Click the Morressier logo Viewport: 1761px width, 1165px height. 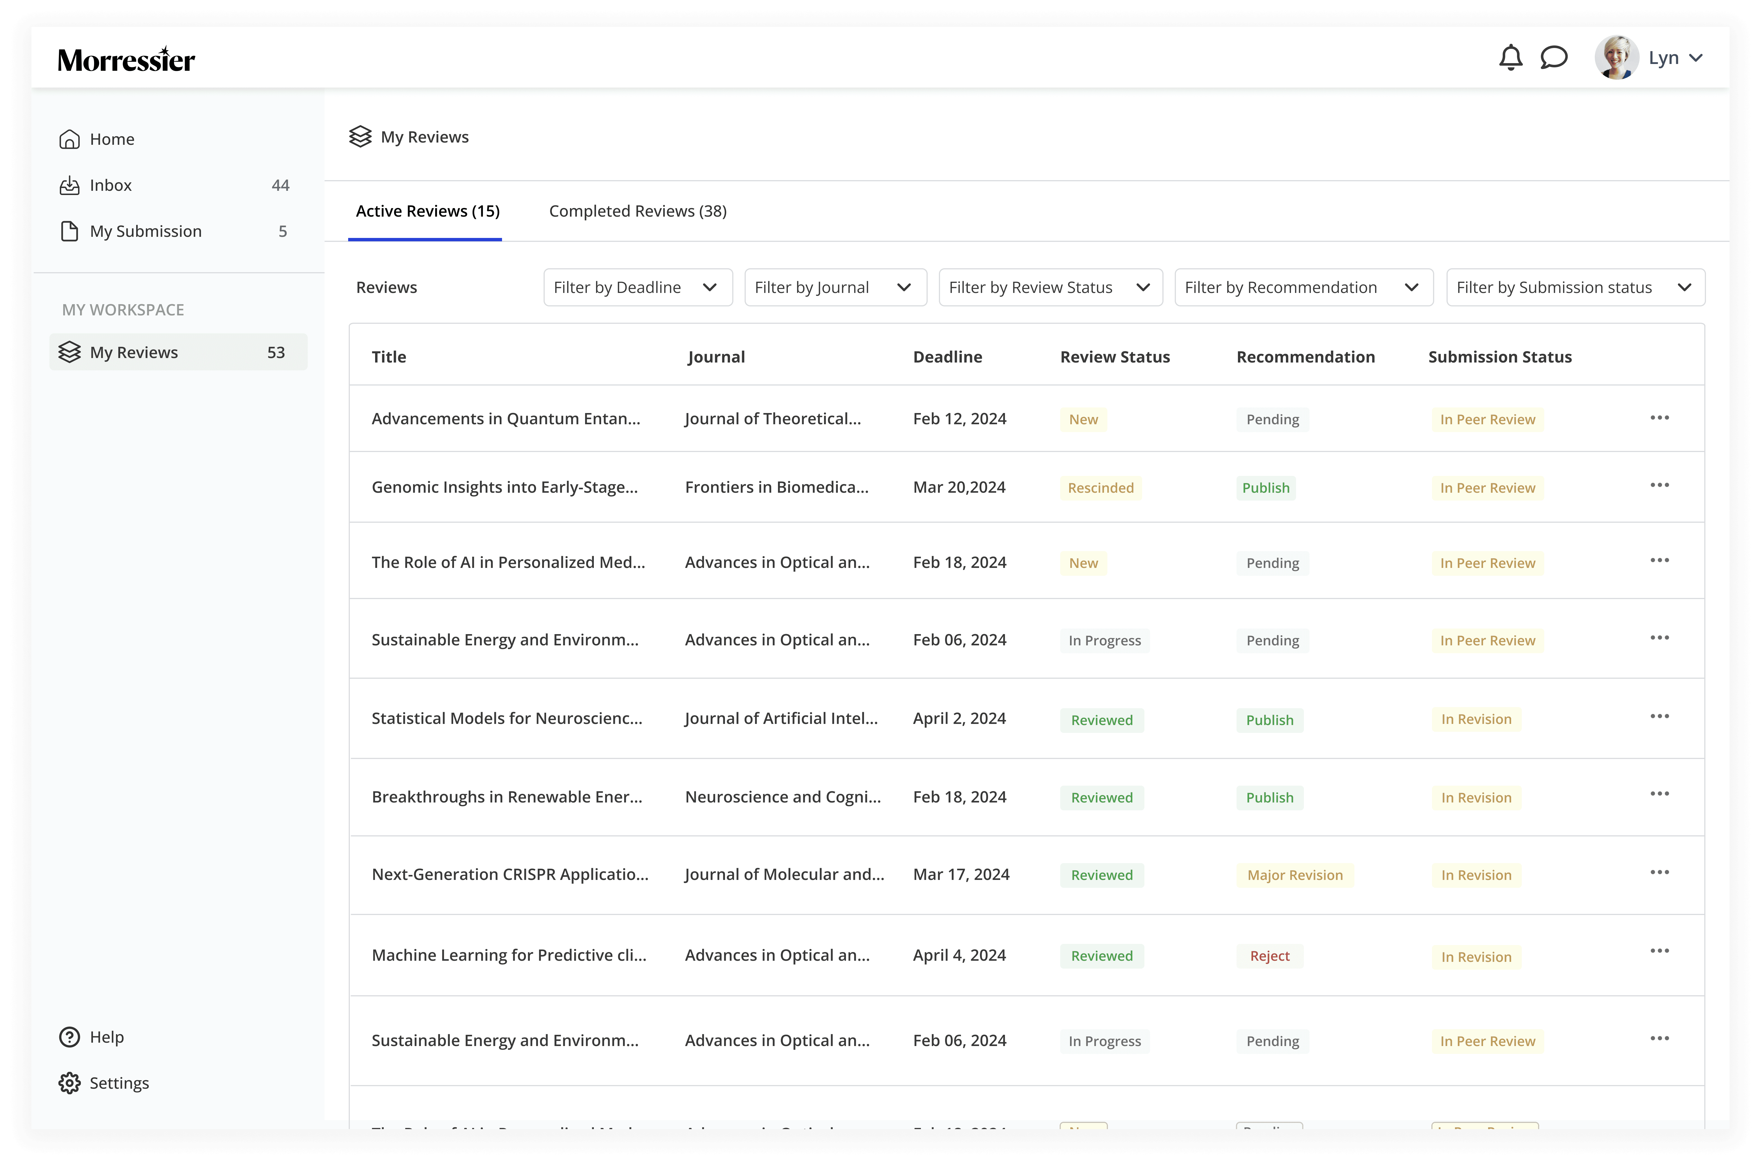coord(126,59)
